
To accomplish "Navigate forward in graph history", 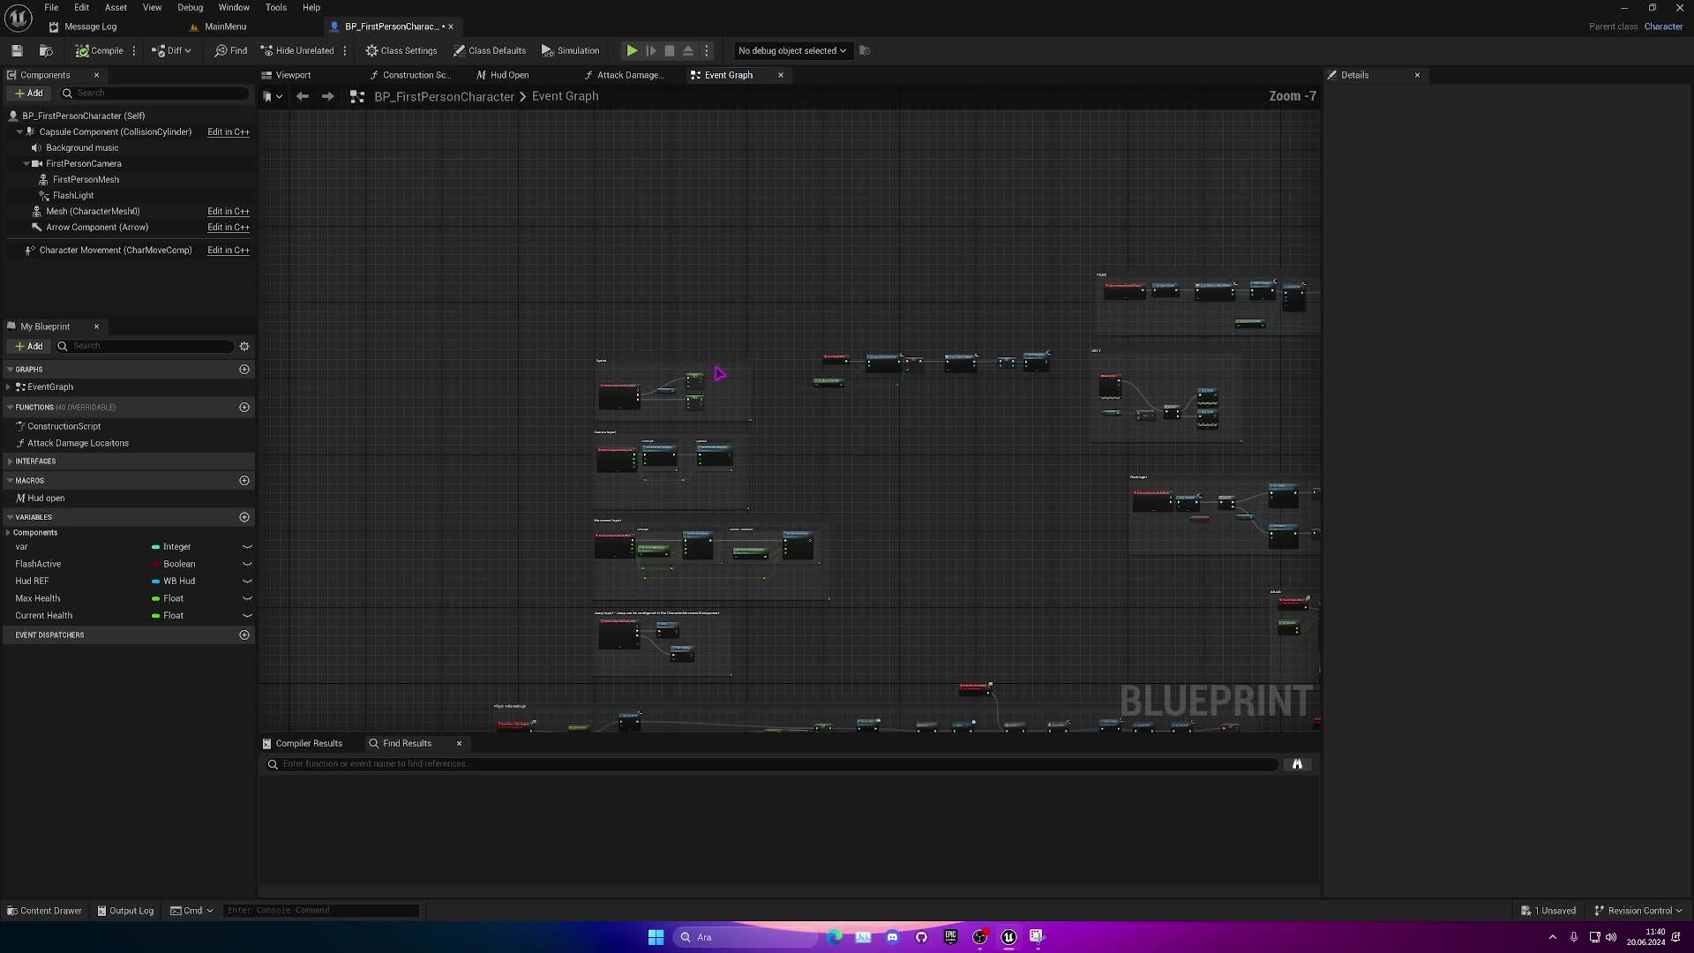I will pyautogui.click(x=328, y=96).
